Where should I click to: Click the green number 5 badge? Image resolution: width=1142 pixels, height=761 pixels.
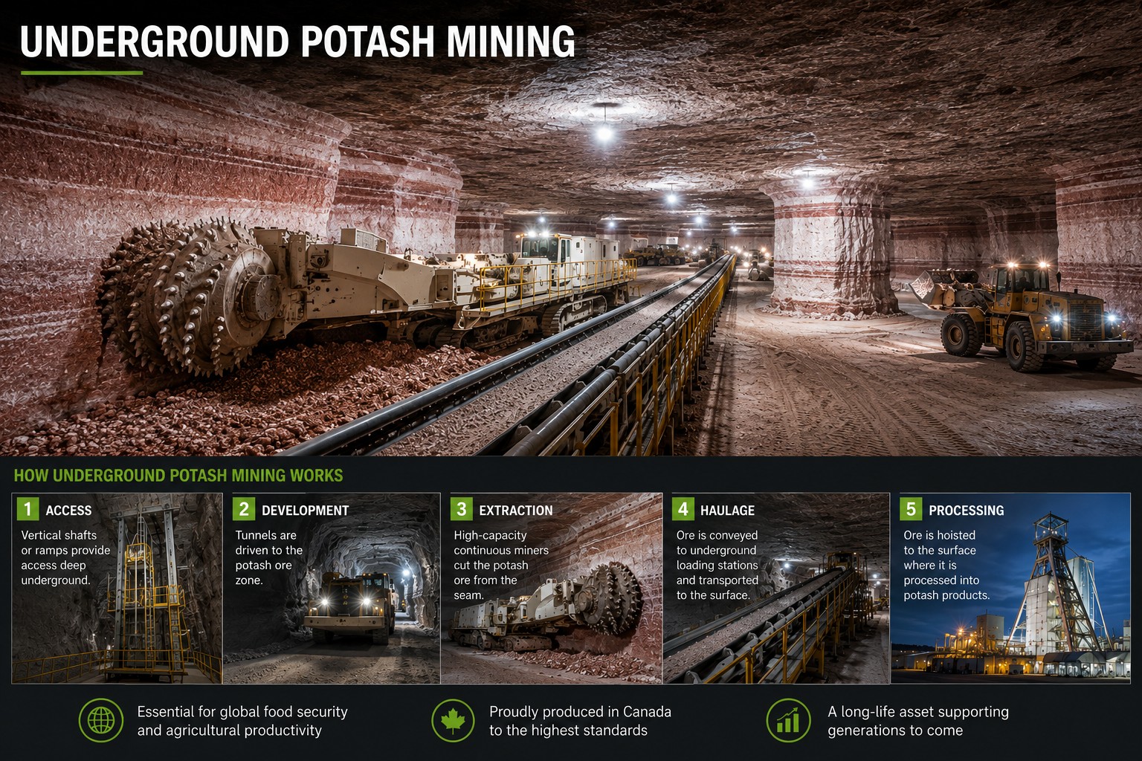[911, 509]
